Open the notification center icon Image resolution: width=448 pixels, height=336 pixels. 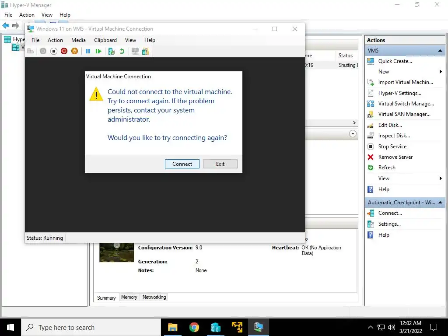click(434, 327)
